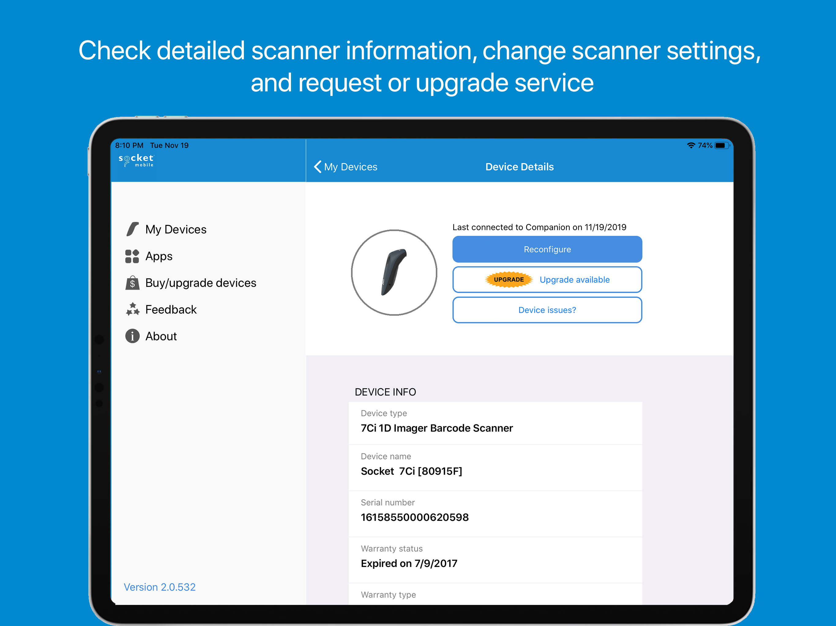Switch to the Device Details header tab
836x626 pixels.
point(519,167)
